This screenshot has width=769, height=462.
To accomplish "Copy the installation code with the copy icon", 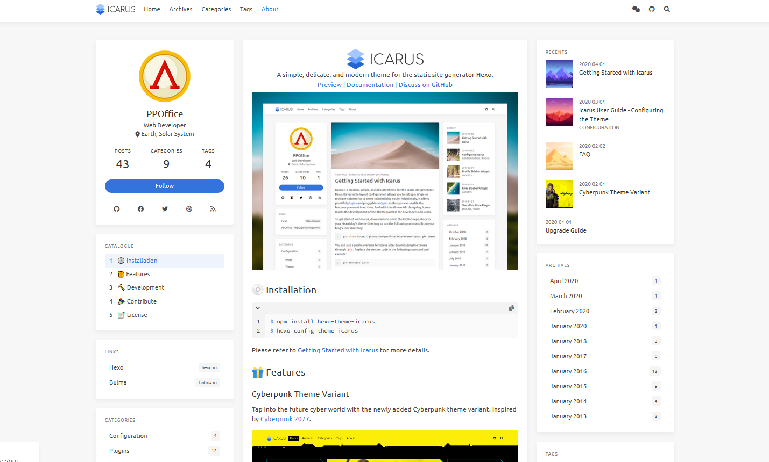I will (x=511, y=308).
